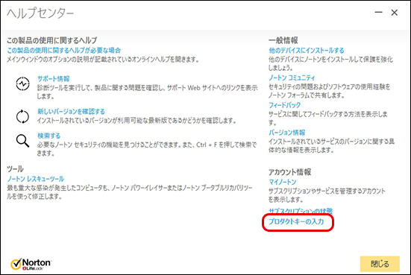Click the description mentioning Ctrl + F
This screenshot has width=411, height=275.
click(x=147, y=149)
